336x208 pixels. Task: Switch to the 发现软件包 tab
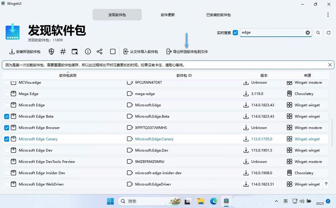pos(117,15)
